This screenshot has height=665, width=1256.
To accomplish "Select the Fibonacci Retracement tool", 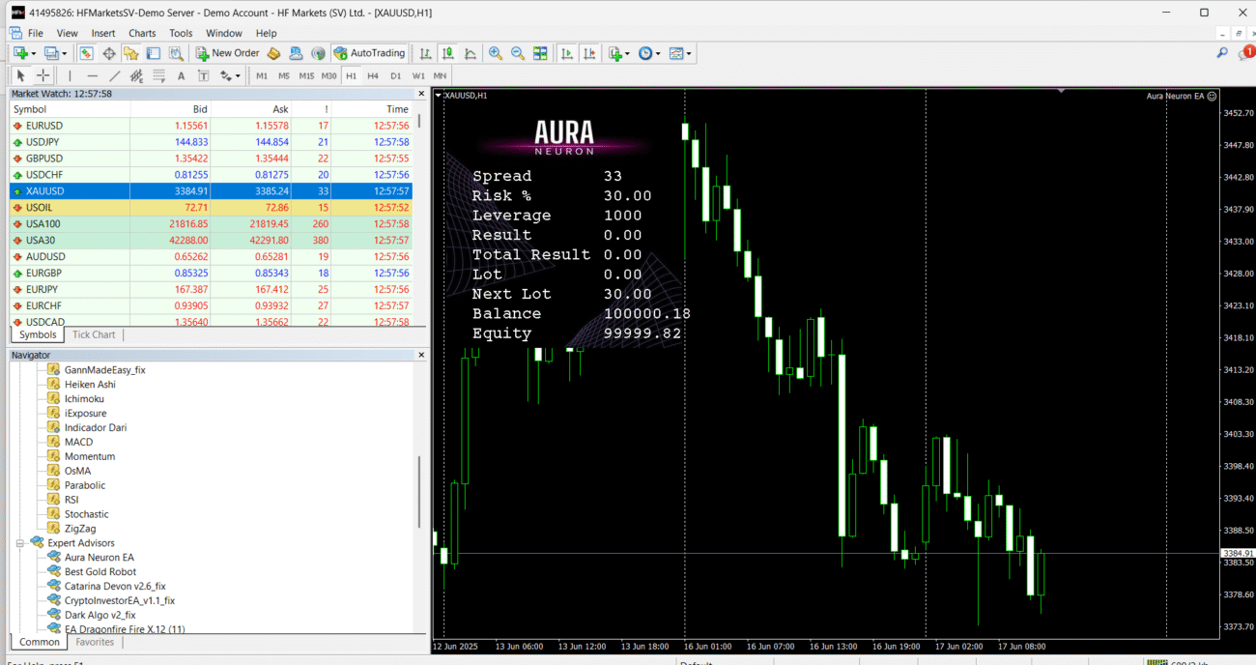I will click(158, 75).
